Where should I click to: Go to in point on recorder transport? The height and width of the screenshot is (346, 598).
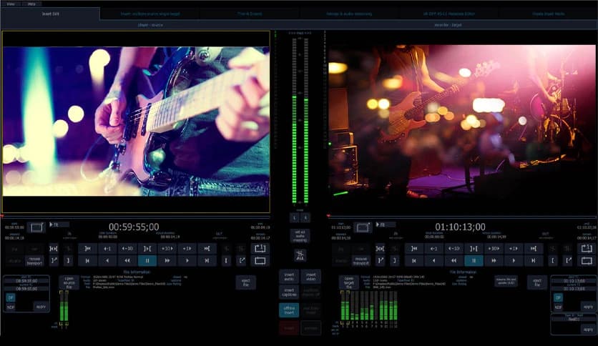pyautogui.click(x=414, y=249)
